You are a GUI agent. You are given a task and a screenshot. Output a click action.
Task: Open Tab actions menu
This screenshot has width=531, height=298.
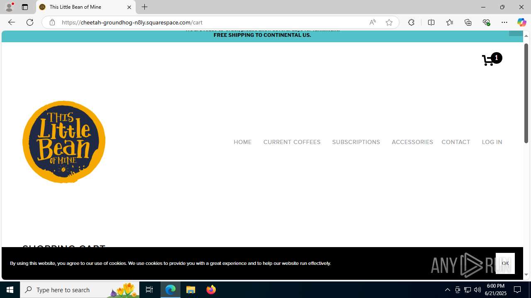point(25,7)
